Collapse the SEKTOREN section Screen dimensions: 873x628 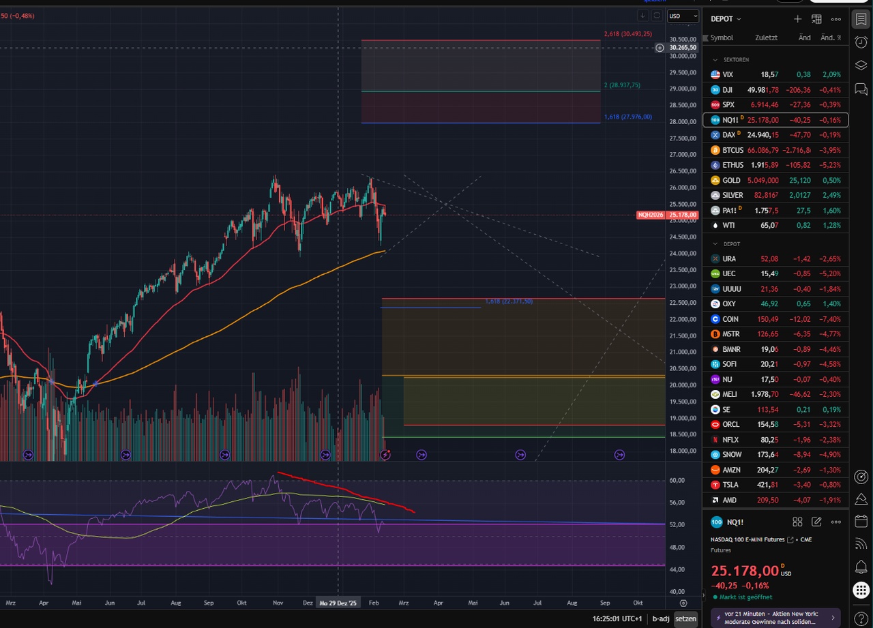[x=716, y=60]
